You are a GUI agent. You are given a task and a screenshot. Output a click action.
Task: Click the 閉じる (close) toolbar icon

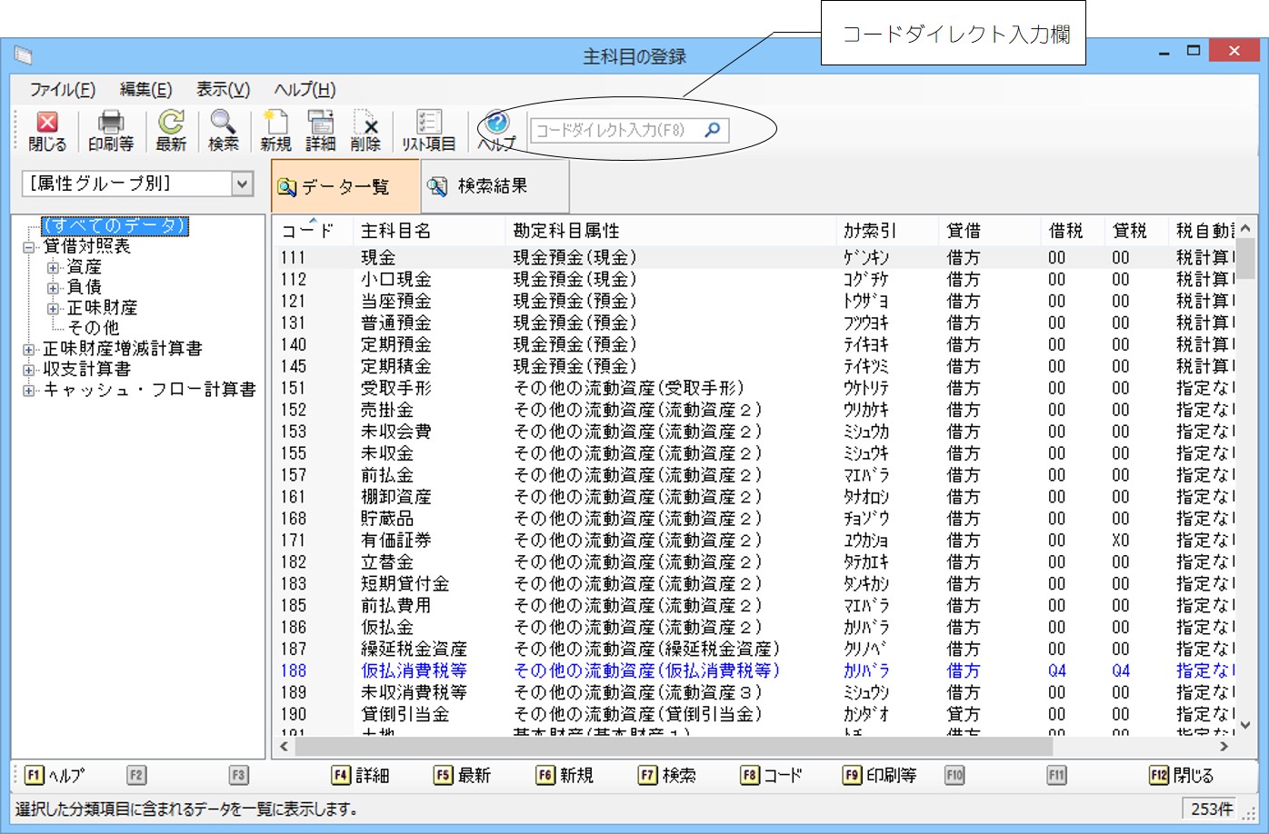point(47,130)
